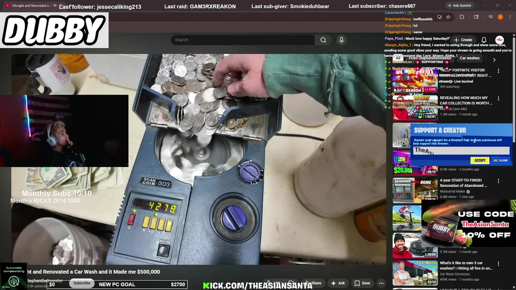Open options for Car Collection video

click(x=498, y=99)
